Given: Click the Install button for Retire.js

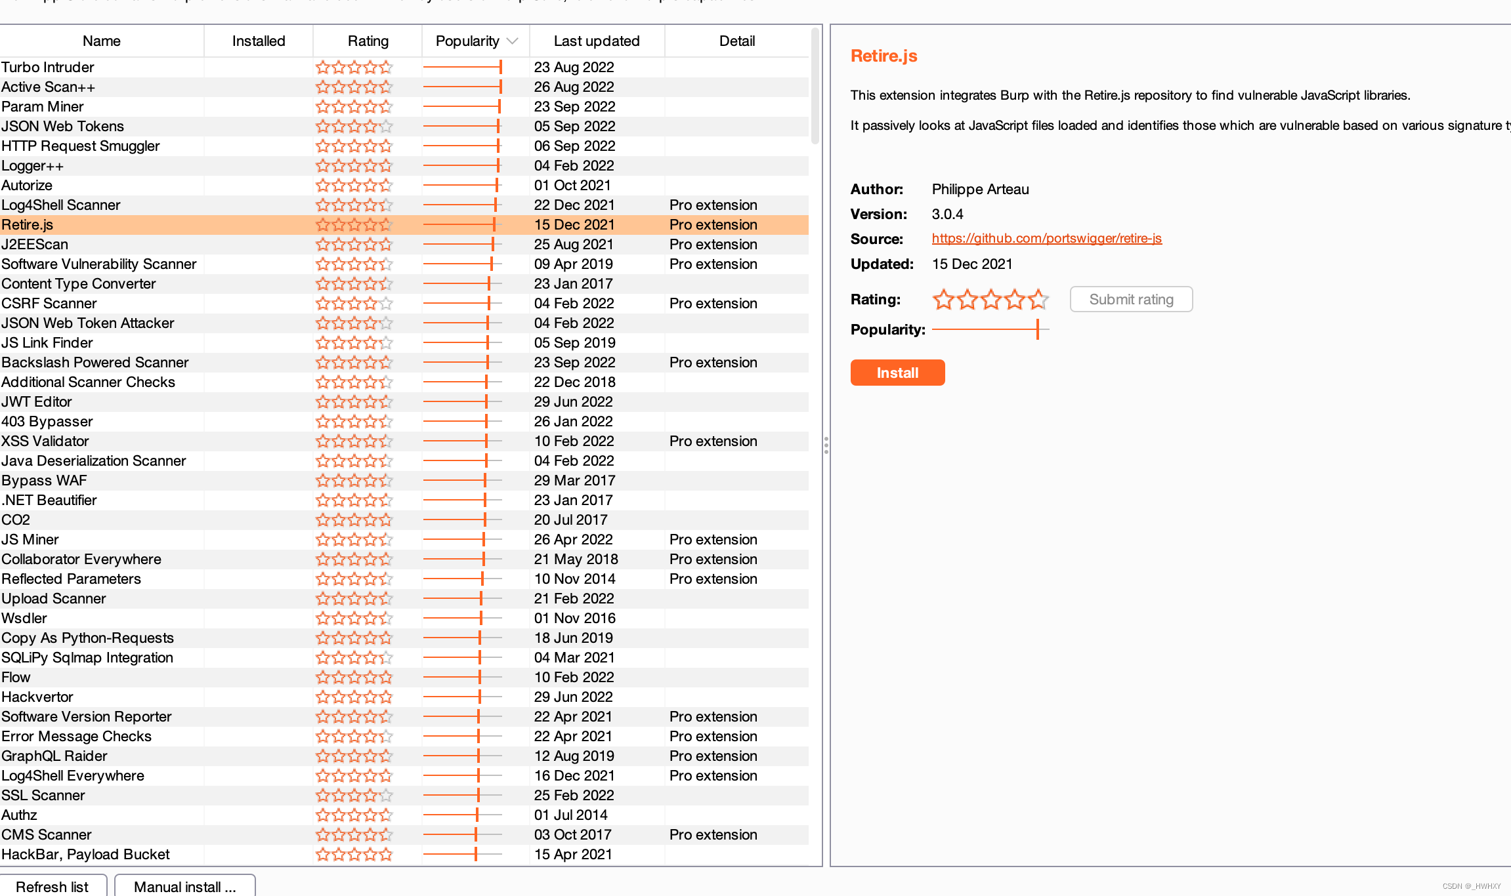Looking at the screenshot, I should 897,373.
